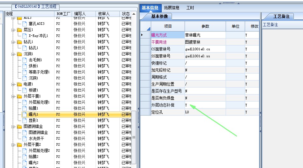Collapse the 外层干膜2 folder node
Viewport: 303px width, 168px height.
pos(13,145)
